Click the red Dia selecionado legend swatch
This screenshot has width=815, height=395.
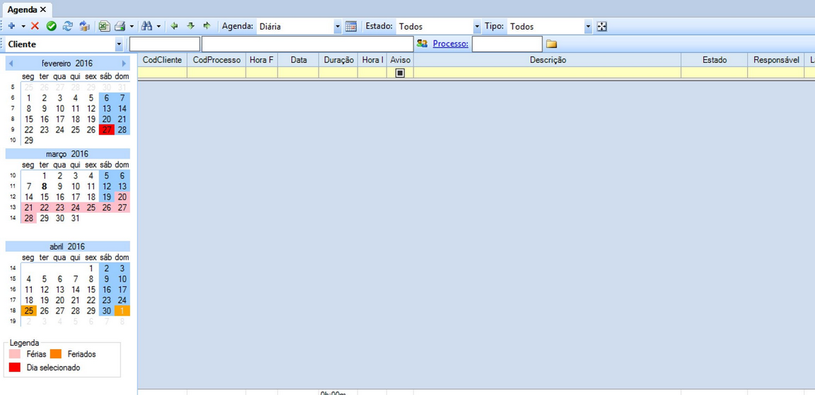pyautogui.click(x=15, y=367)
